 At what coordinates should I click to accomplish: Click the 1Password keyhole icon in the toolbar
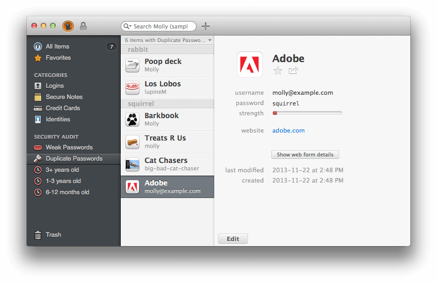[67, 26]
